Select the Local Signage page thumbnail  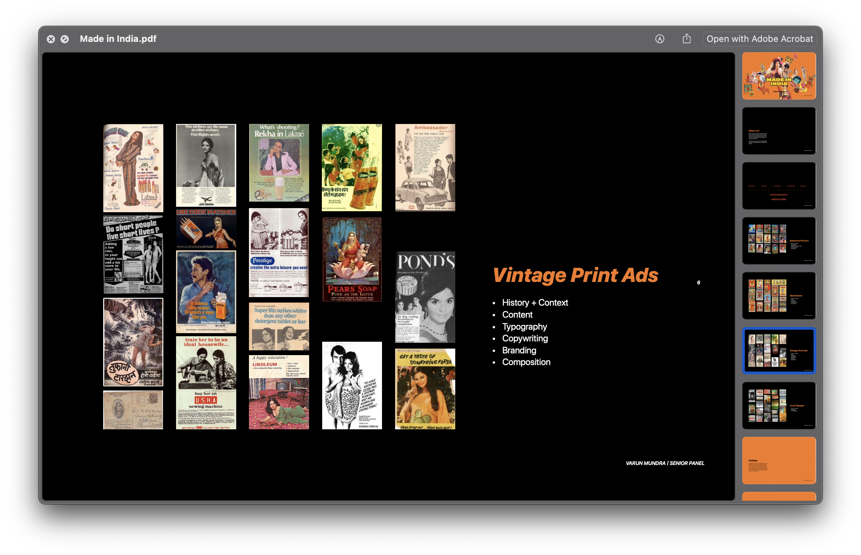(779, 406)
